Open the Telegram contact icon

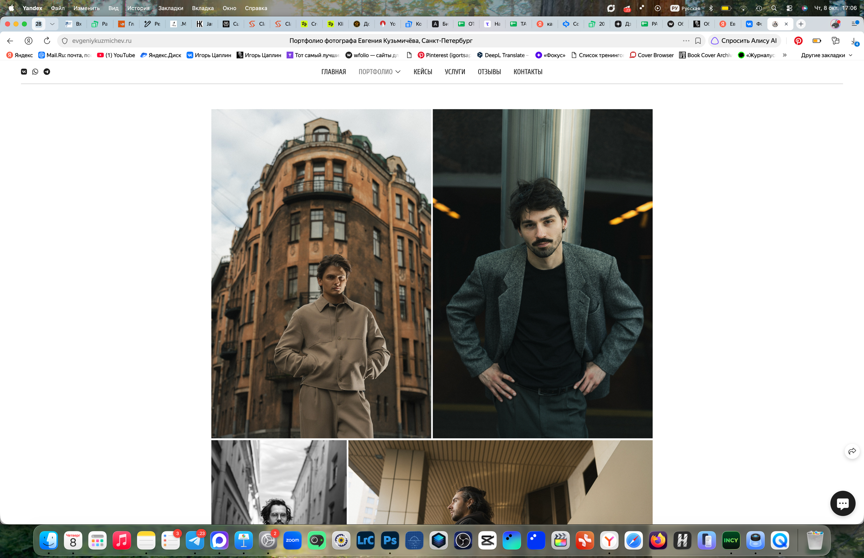47,72
